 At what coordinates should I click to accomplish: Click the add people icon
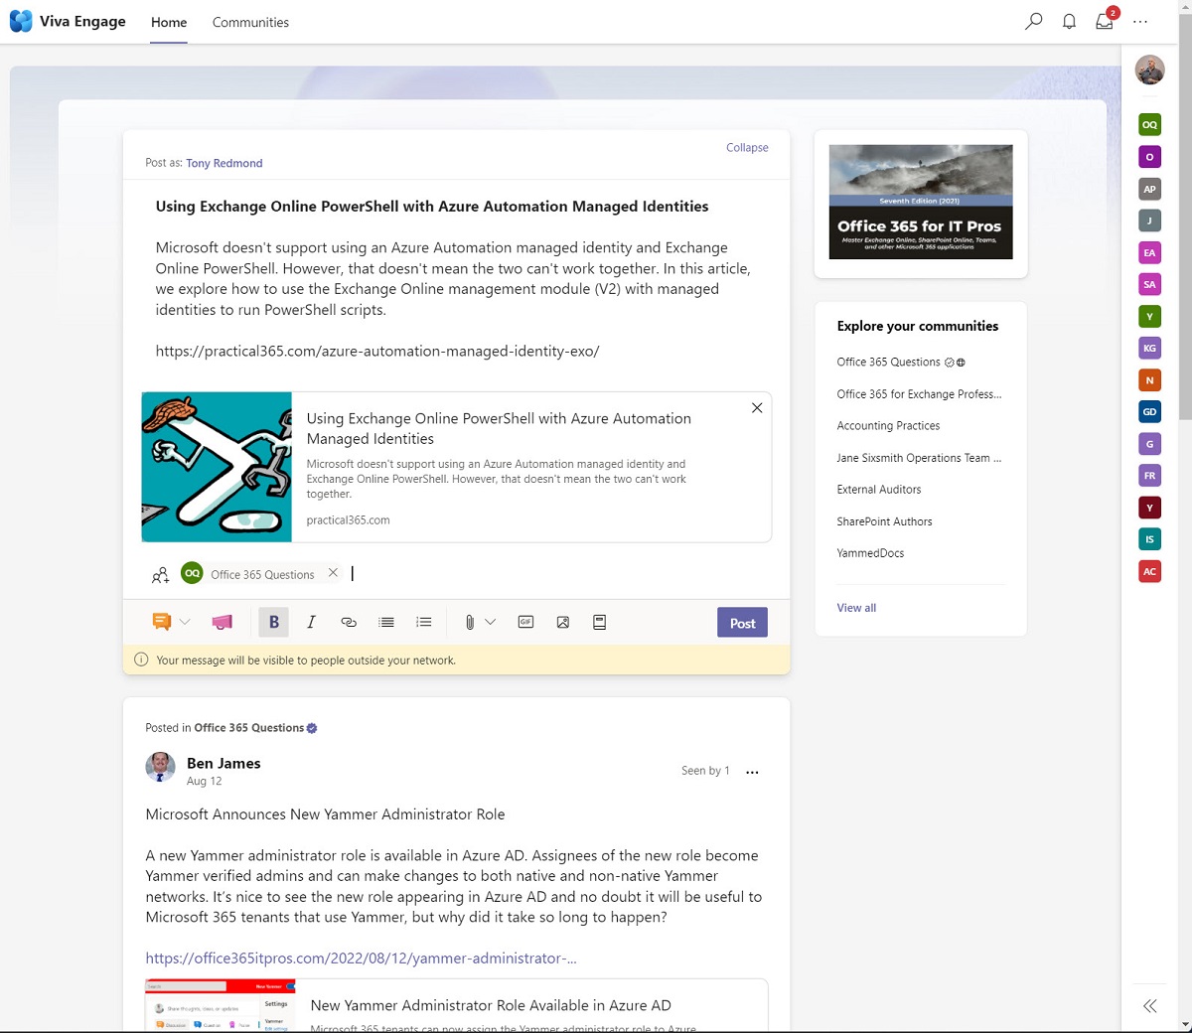click(x=160, y=575)
